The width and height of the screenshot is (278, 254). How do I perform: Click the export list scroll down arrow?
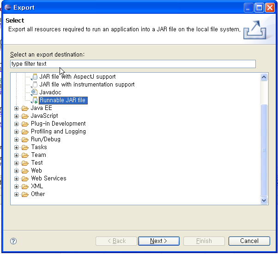pos(264,200)
